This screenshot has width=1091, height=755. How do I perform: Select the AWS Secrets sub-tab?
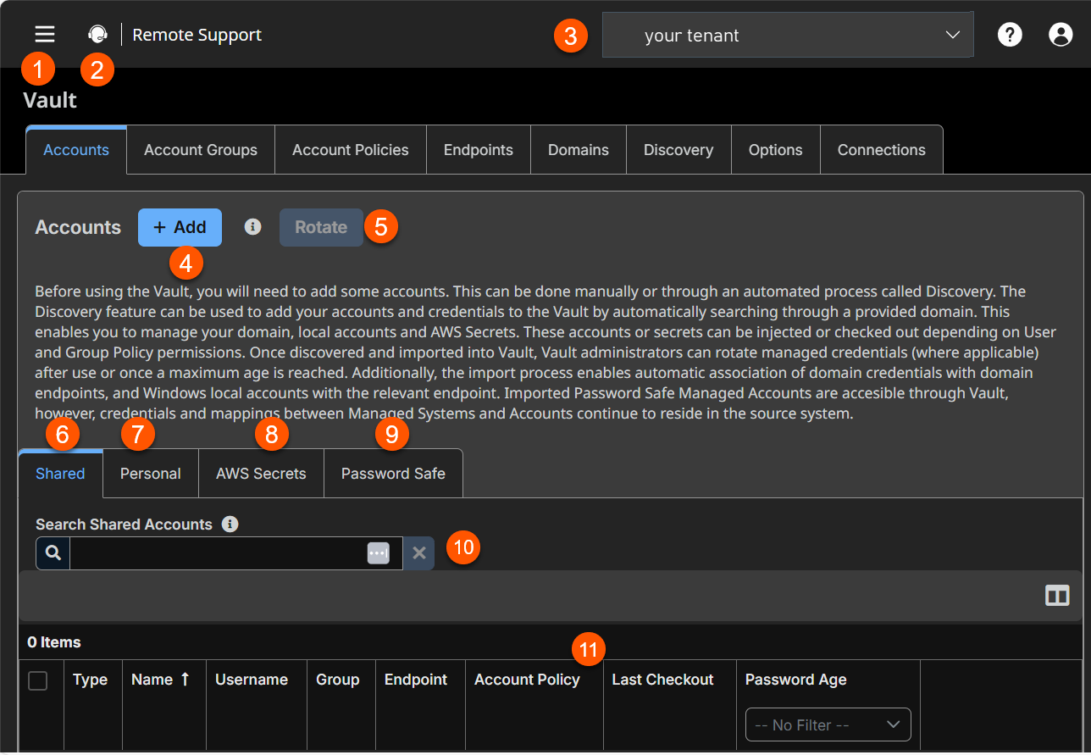(261, 474)
